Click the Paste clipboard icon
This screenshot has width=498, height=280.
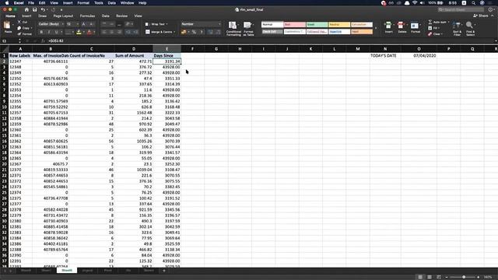click(x=7, y=26)
